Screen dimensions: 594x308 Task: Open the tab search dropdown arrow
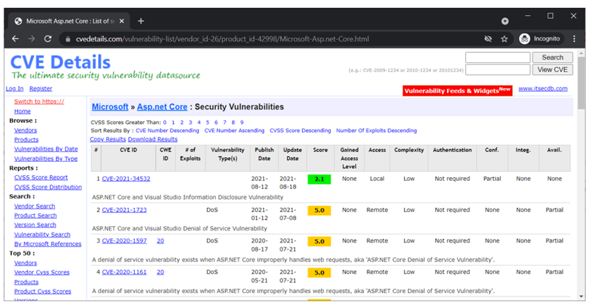coord(505,21)
